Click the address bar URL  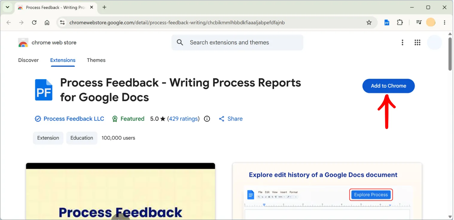coord(177,22)
